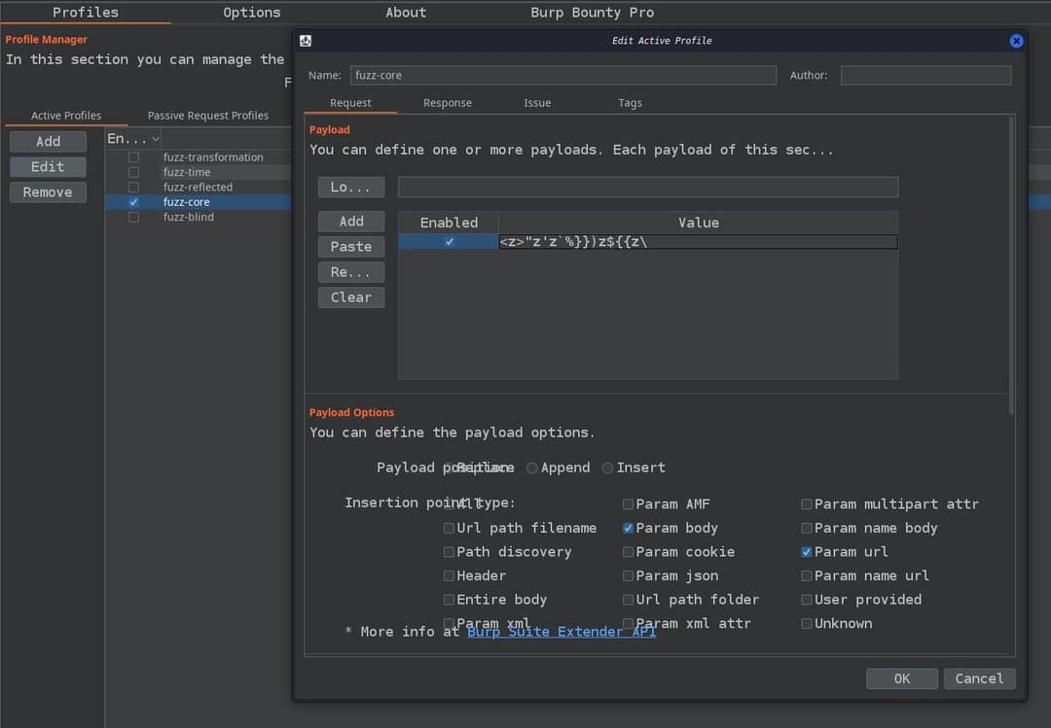Confirm the profile with OK
1051x728 pixels.
click(901, 678)
